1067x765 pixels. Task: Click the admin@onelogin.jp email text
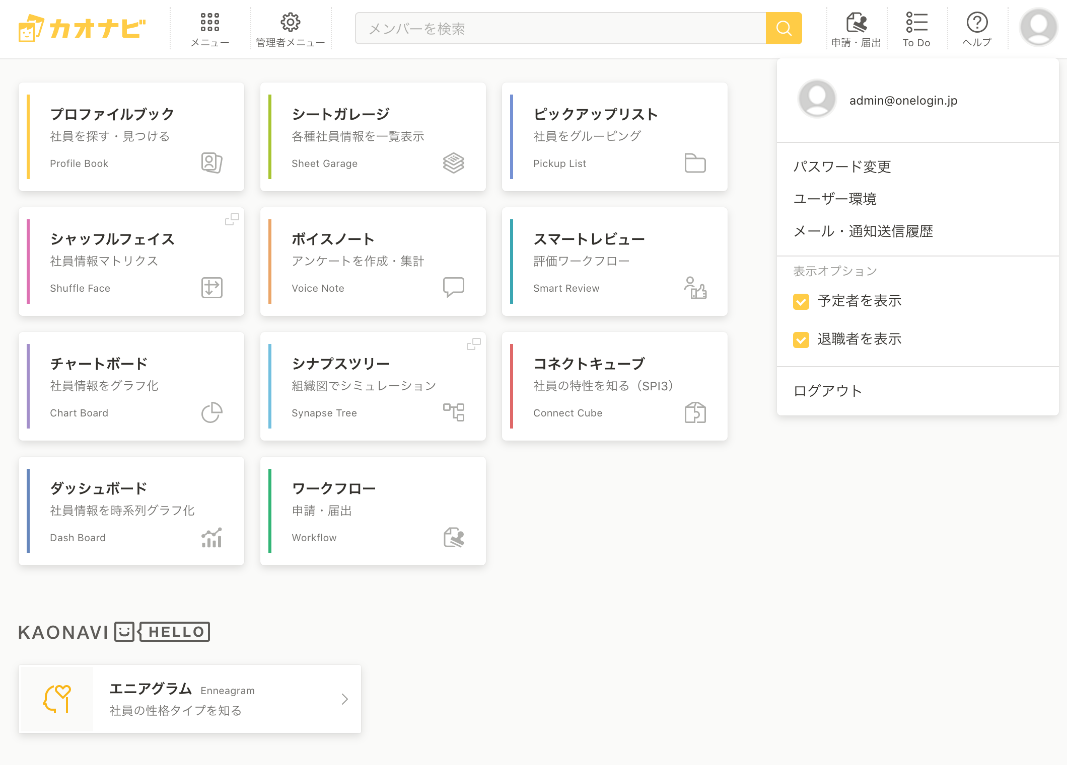(903, 100)
